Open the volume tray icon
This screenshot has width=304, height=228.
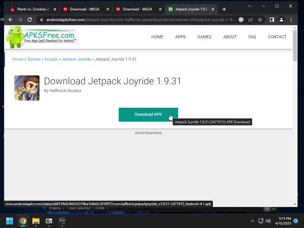pos(268,221)
